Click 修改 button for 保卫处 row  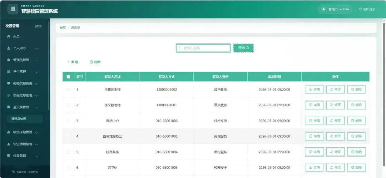pyautogui.click(x=335, y=167)
